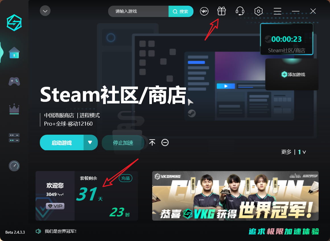Open the server list sidebar icon
The image size is (330, 241).
click(x=14, y=138)
